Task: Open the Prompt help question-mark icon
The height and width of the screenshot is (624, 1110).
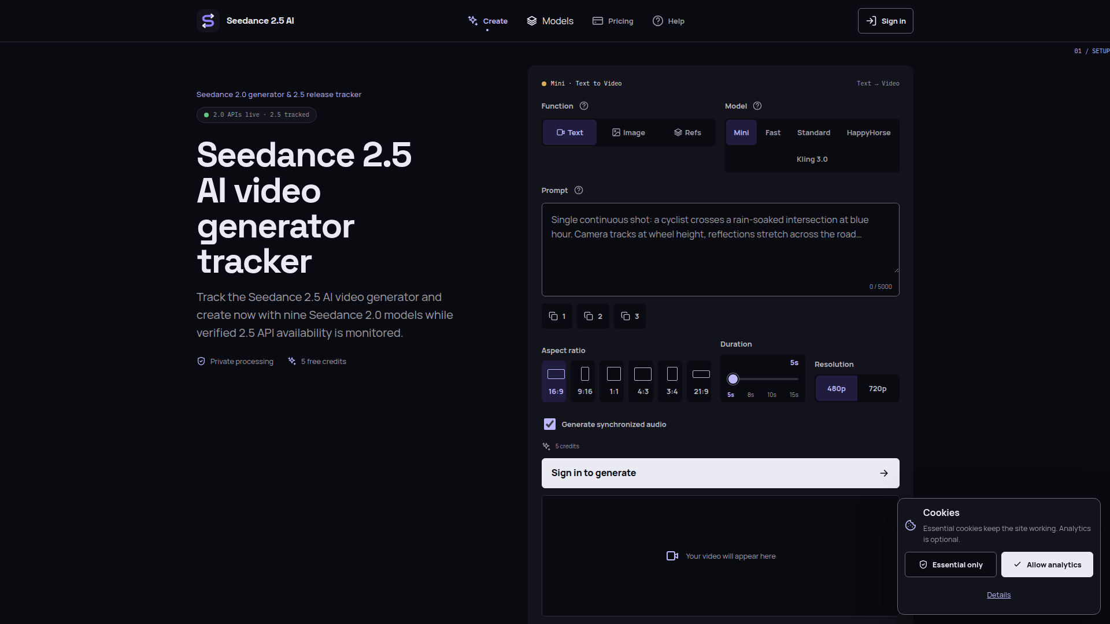Action: tap(579, 190)
